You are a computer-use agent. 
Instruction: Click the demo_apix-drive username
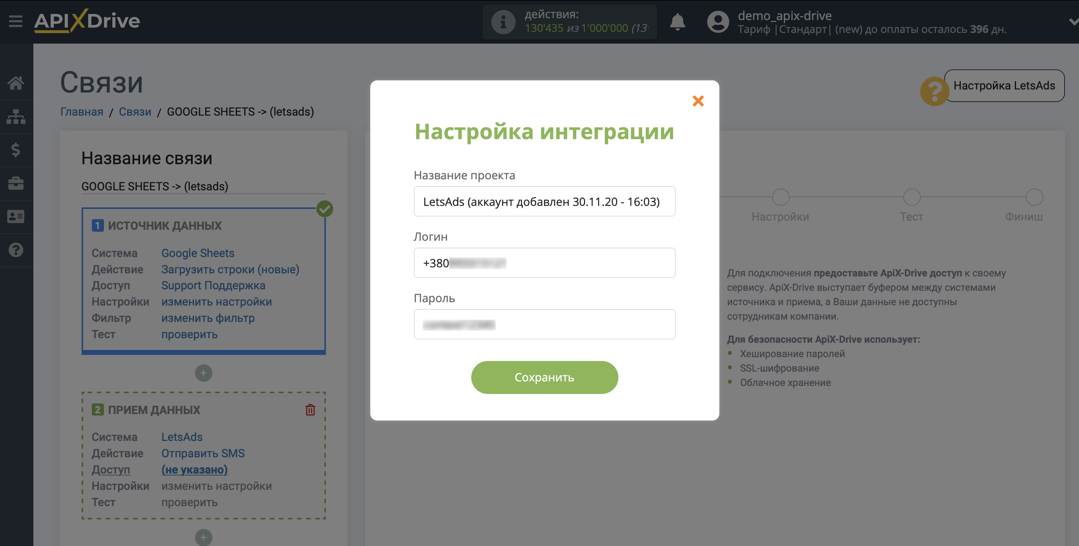click(x=785, y=16)
